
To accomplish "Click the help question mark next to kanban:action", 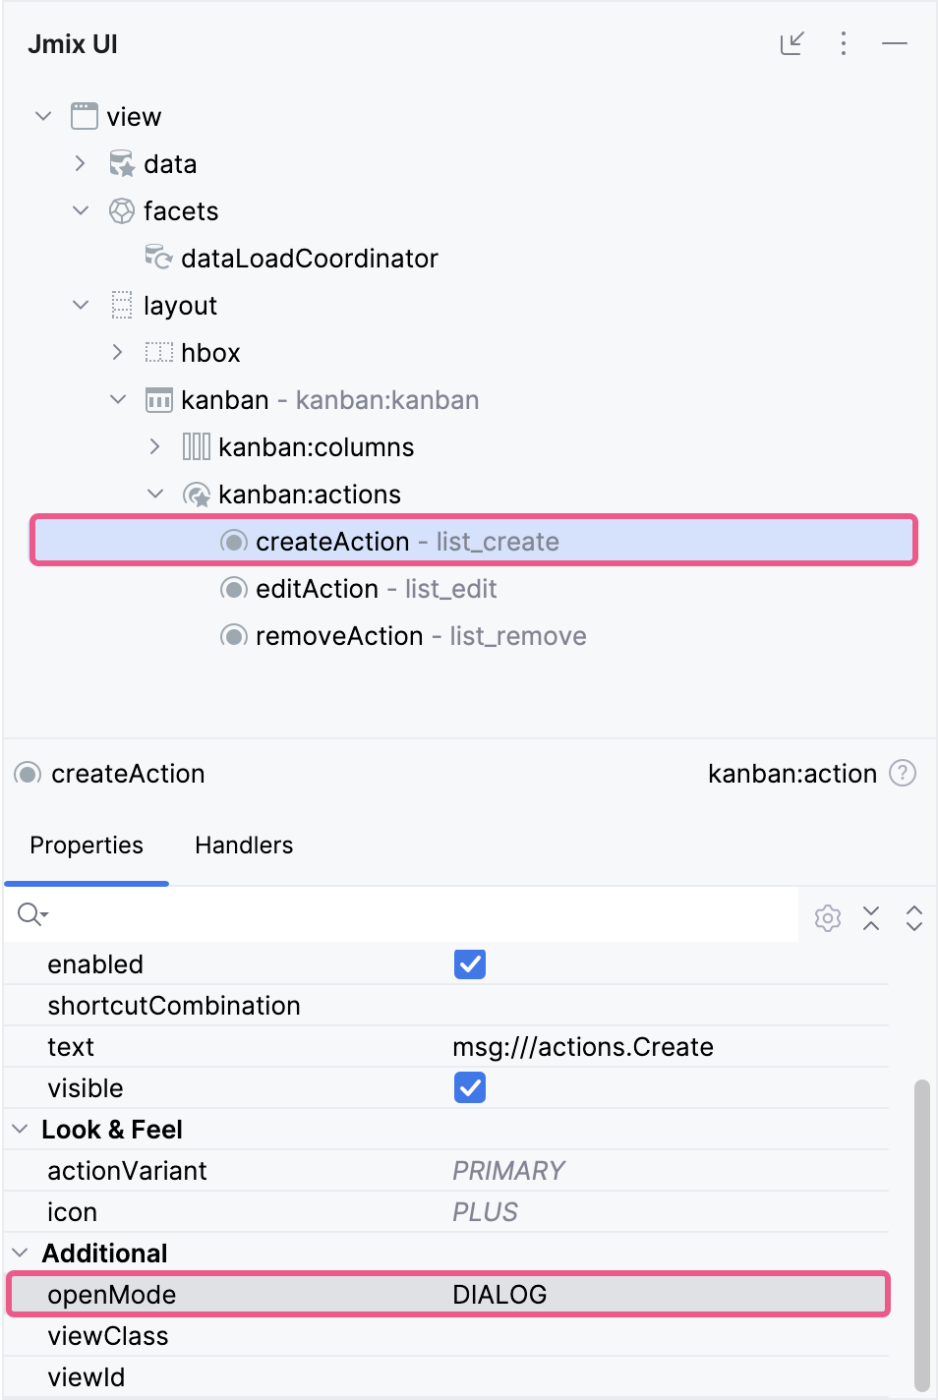I will 902,773.
